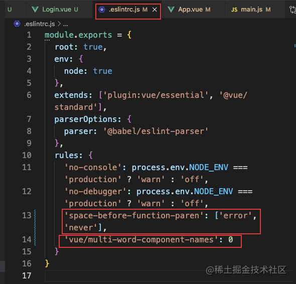Click line number 17 in the gutter
Image resolution: width=296 pixels, height=284 pixels.
point(27,275)
